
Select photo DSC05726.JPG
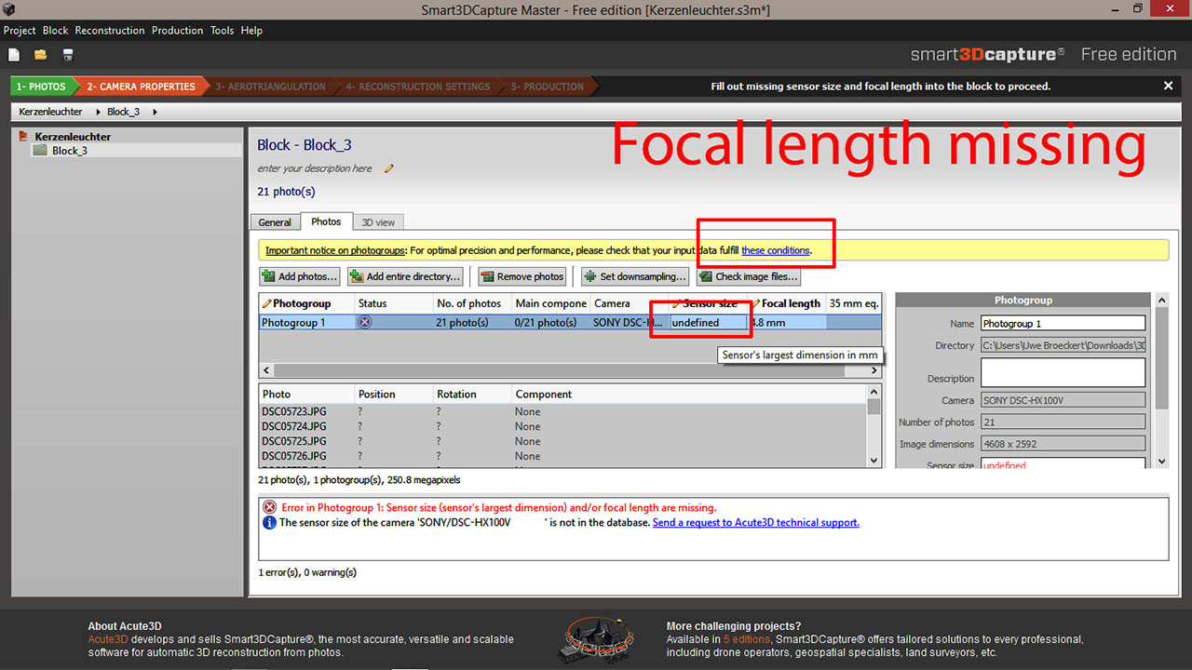tap(293, 456)
